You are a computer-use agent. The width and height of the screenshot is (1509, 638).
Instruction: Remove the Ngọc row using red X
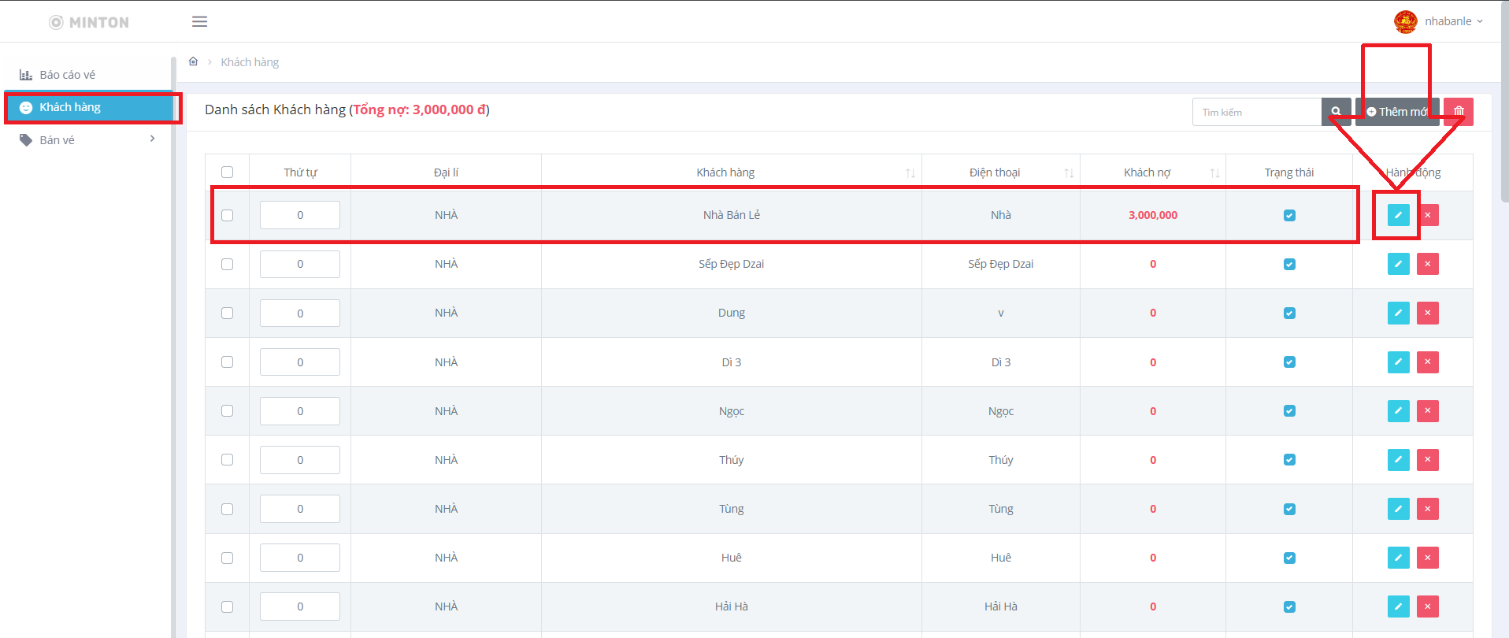pyautogui.click(x=1427, y=411)
